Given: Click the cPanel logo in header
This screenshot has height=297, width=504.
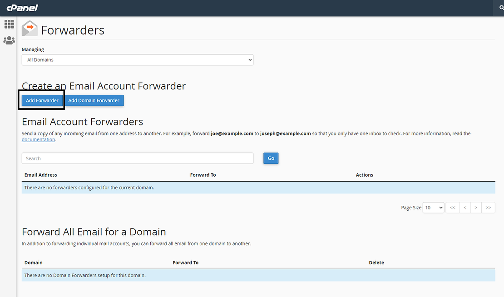Looking at the screenshot, I should pyautogui.click(x=22, y=8).
